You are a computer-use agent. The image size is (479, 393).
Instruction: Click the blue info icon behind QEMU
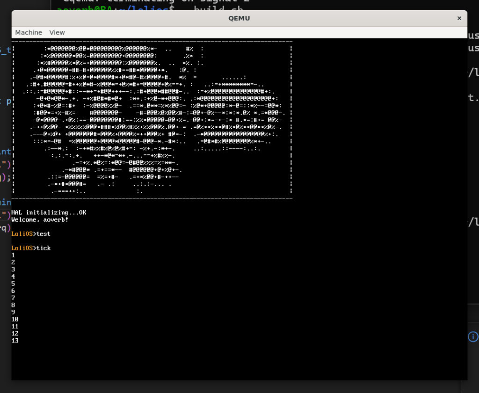pos(473,336)
